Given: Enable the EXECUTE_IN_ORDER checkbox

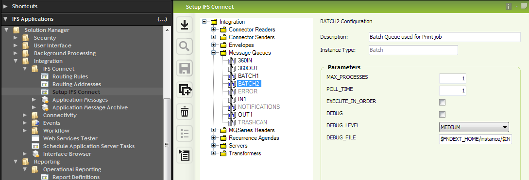Looking at the screenshot, I should point(443,102).
